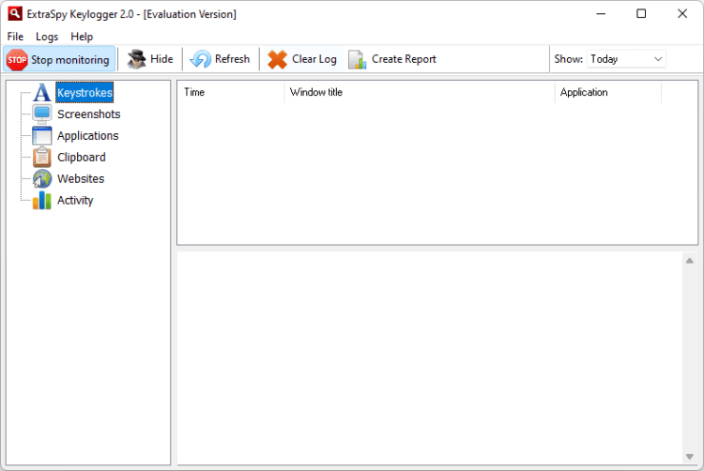The height and width of the screenshot is (471, 704).
Task: Click the ExtraSpy Keylogger title bar icon
Action: pos(15,13)
